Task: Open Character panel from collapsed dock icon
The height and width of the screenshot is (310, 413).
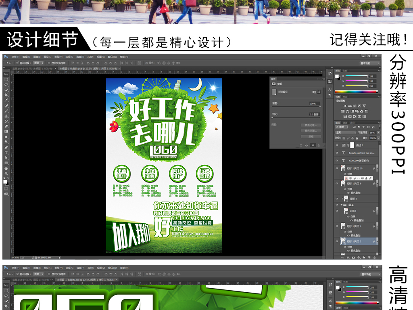Action: (330, 90)
